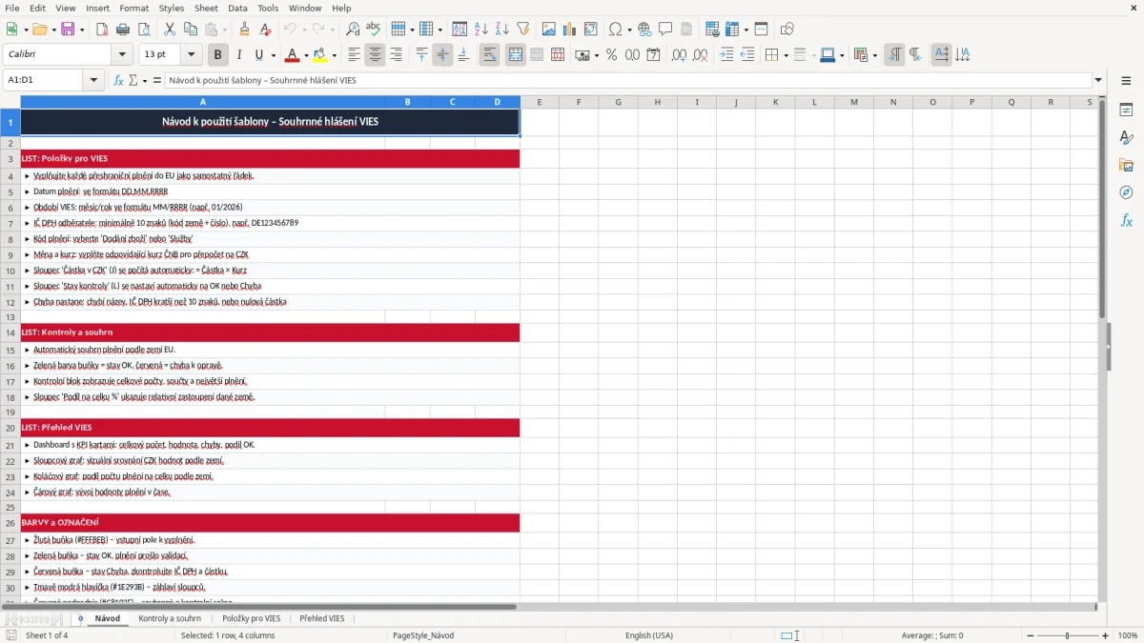Viewport: 1144px width, 643px height.
Task: Click into the formula input line
Action: (x=627, y=81)
